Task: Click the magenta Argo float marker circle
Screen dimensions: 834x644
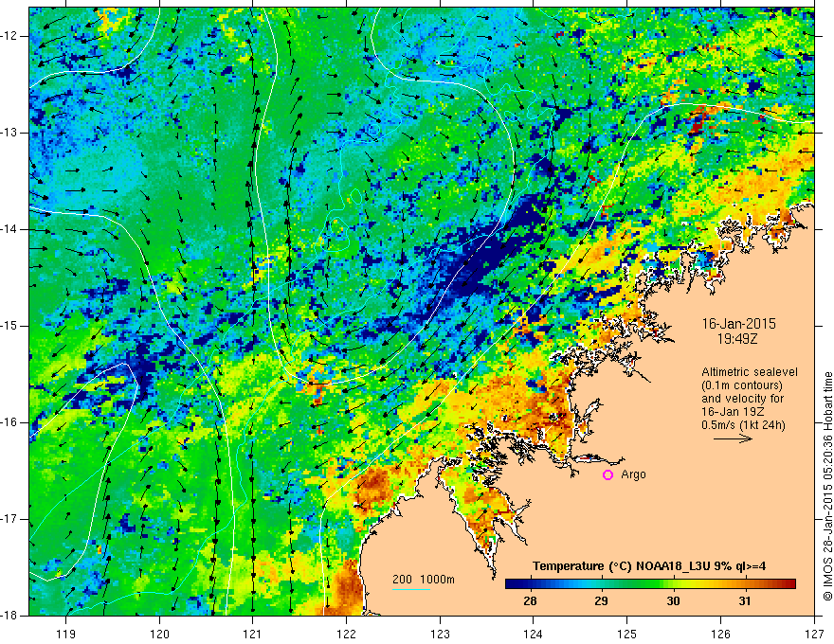Action: pos(607,475)
